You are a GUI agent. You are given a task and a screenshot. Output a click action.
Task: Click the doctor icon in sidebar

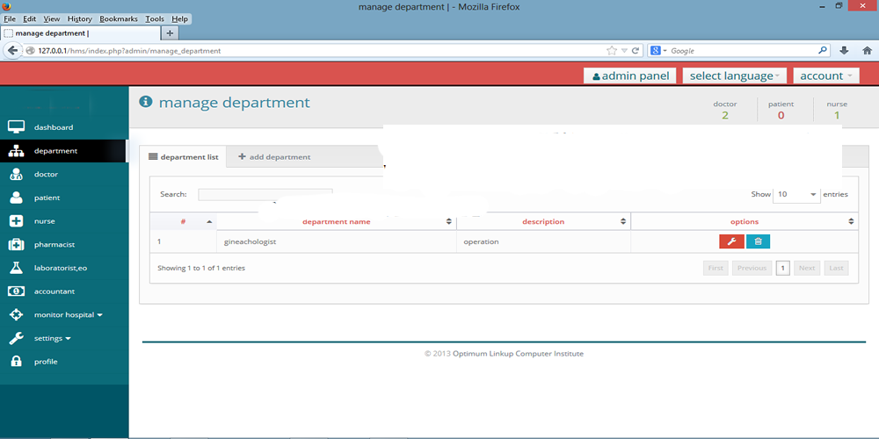click(16, 174)
